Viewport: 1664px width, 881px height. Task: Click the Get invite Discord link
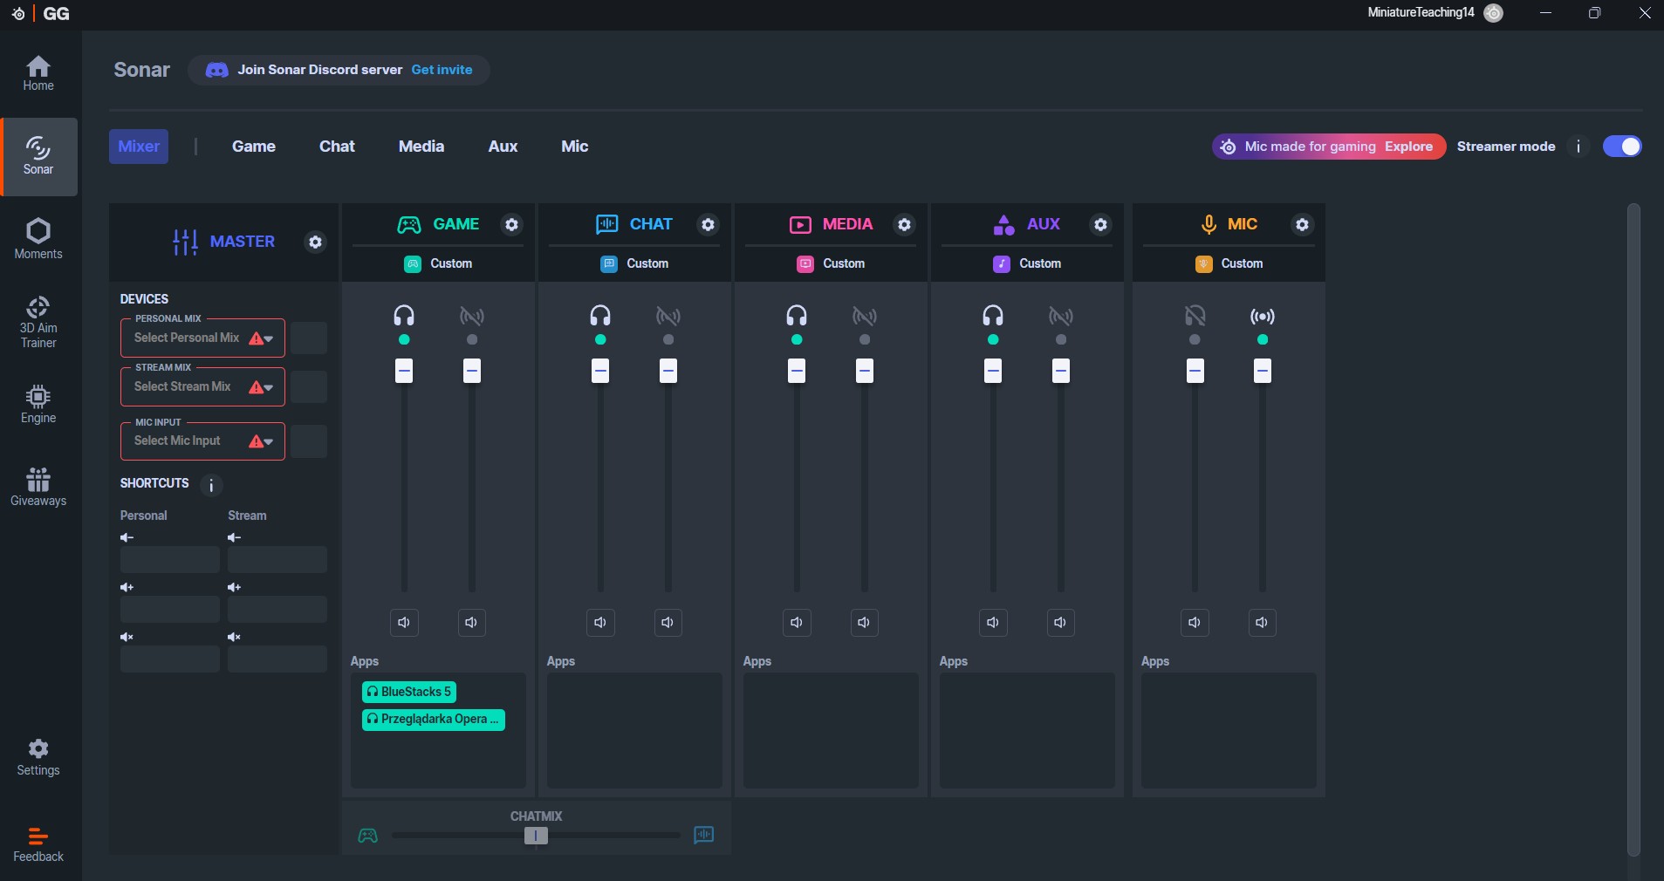click(442, 70)
